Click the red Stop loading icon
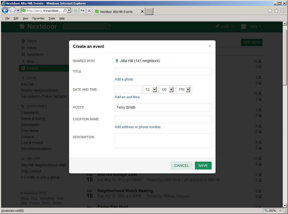The image size is (288, 214). (89, 11)
